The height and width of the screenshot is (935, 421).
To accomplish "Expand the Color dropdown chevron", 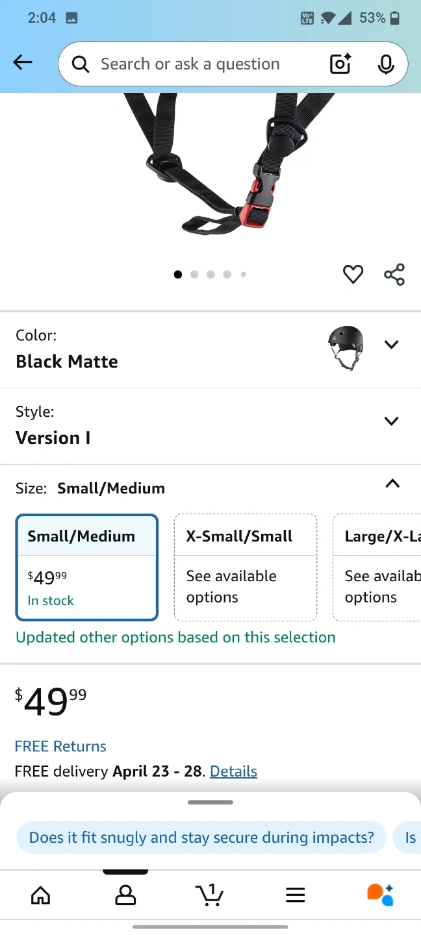I will 391,344.
